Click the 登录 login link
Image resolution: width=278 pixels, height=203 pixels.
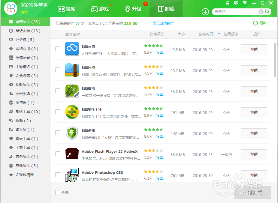pyautogui.click(x=25, y=13)
